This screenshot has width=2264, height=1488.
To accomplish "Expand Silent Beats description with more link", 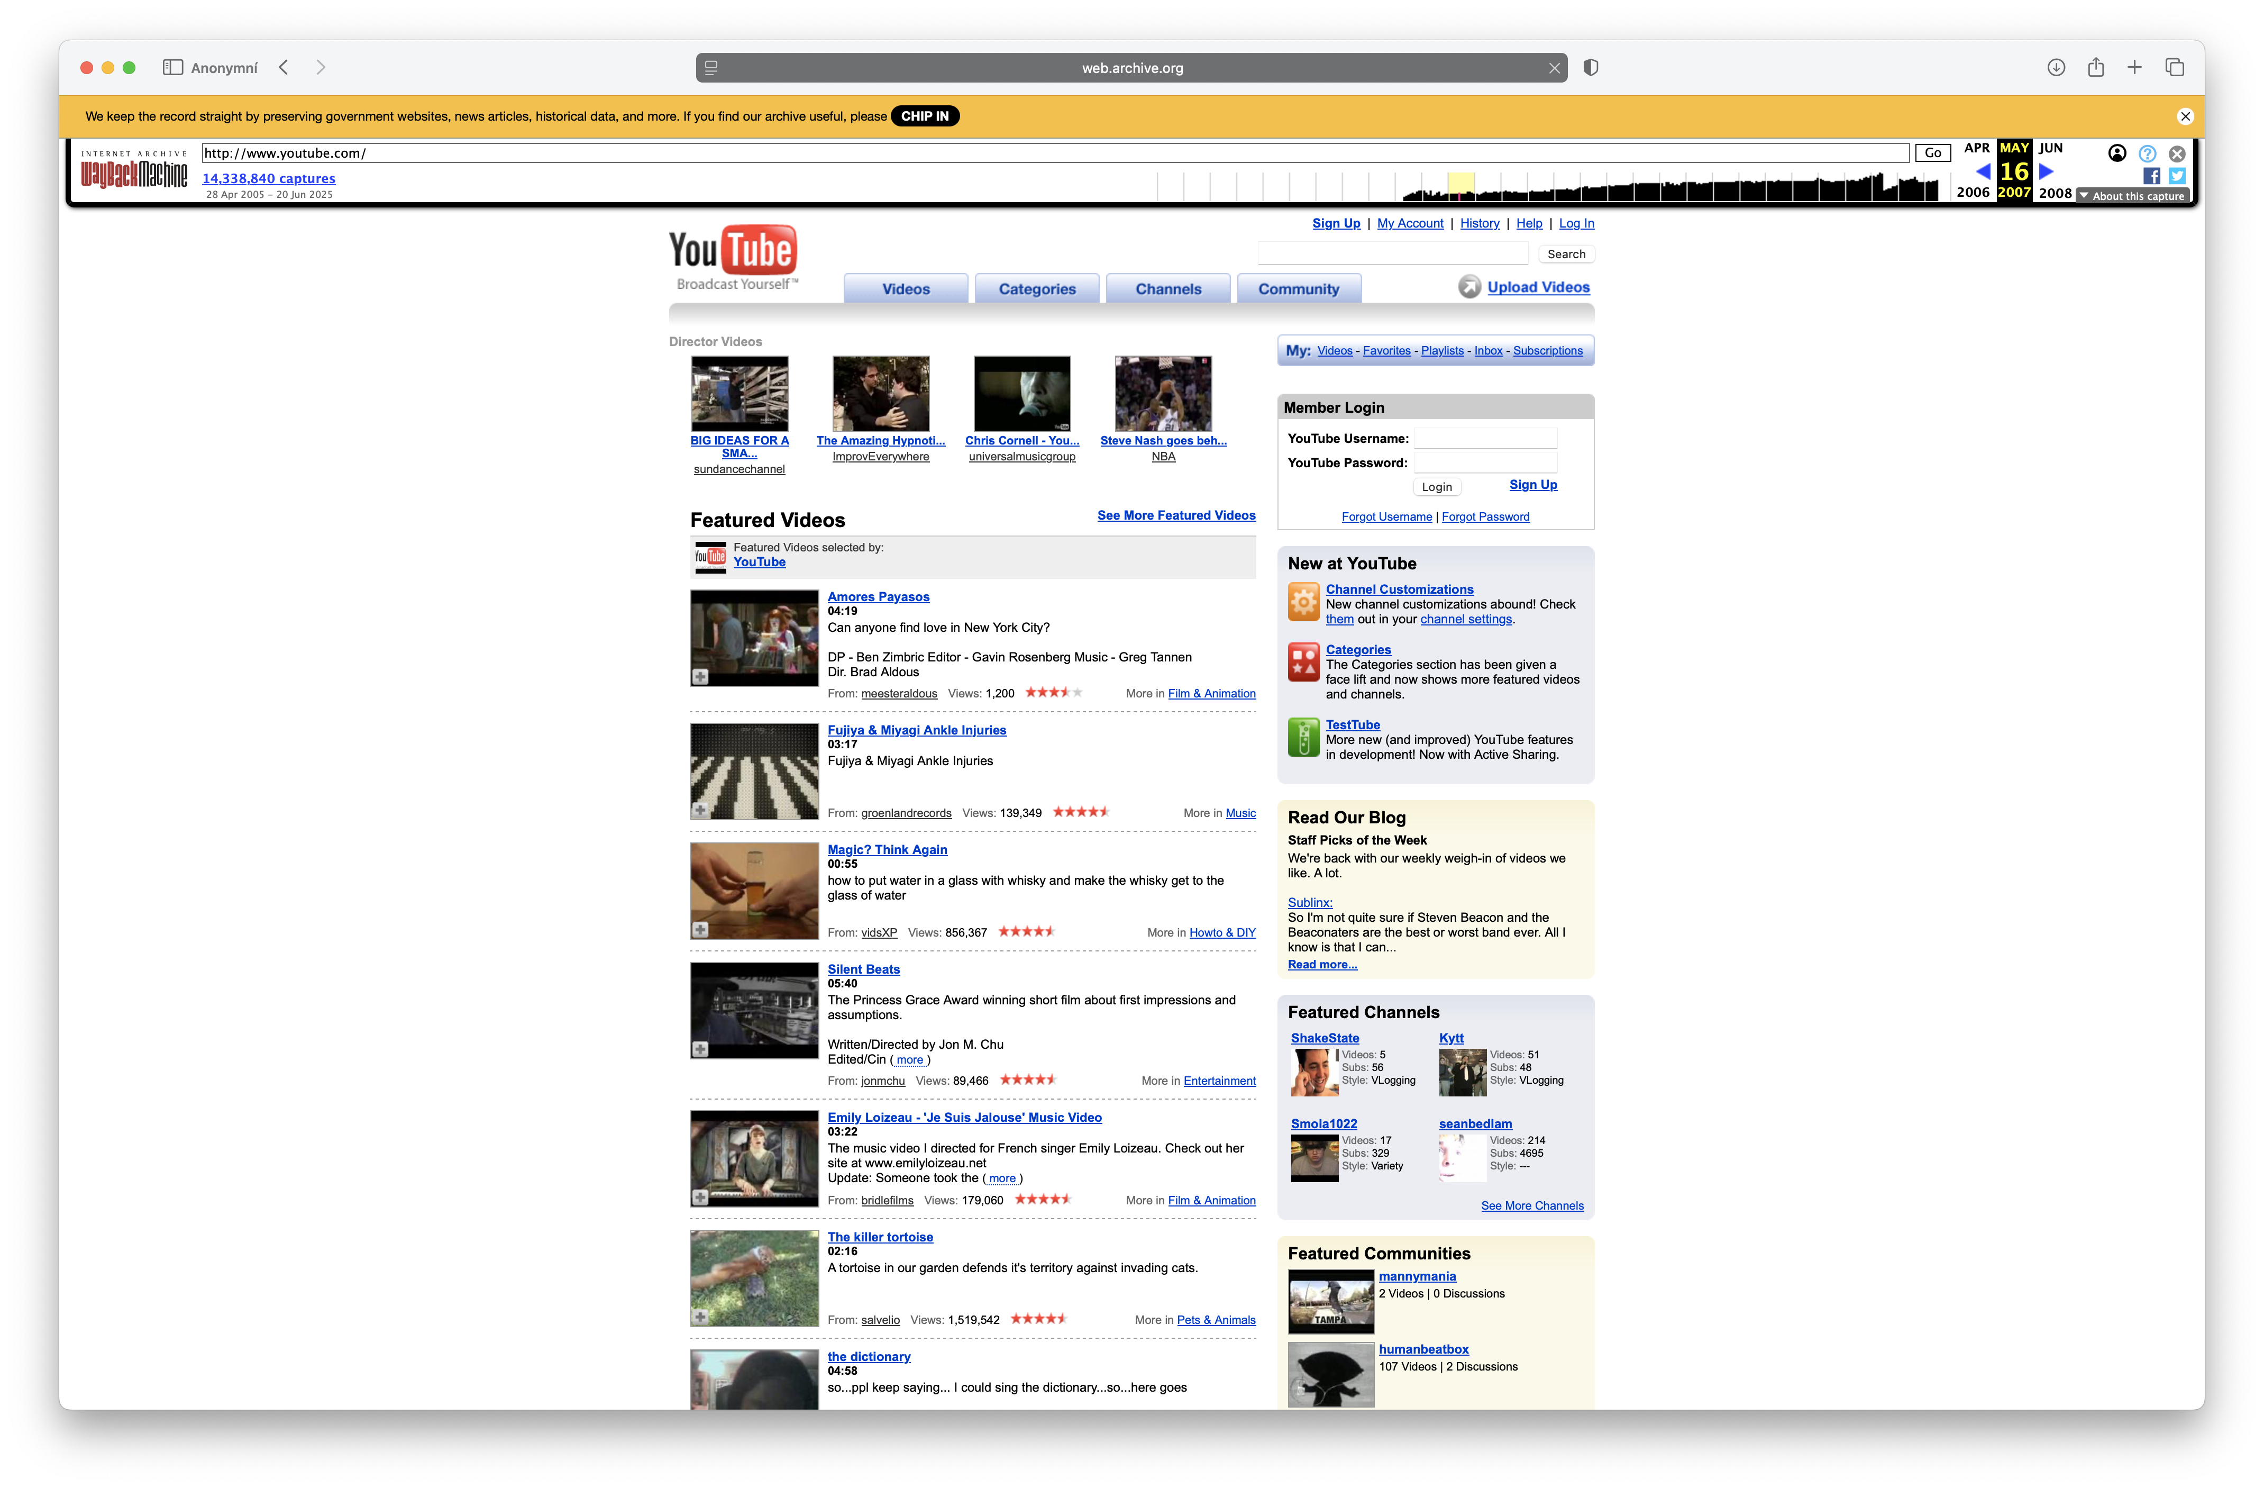I will click(x=909, y=1060).
